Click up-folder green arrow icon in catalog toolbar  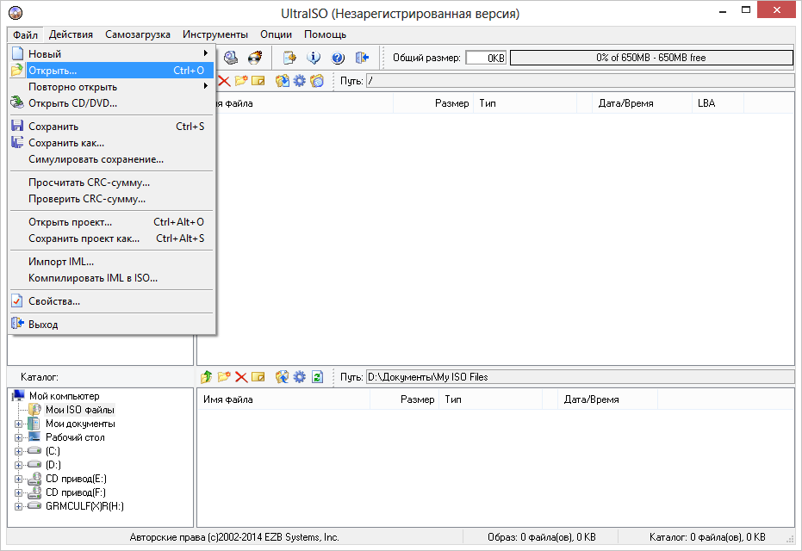click(x=206, y=377)
